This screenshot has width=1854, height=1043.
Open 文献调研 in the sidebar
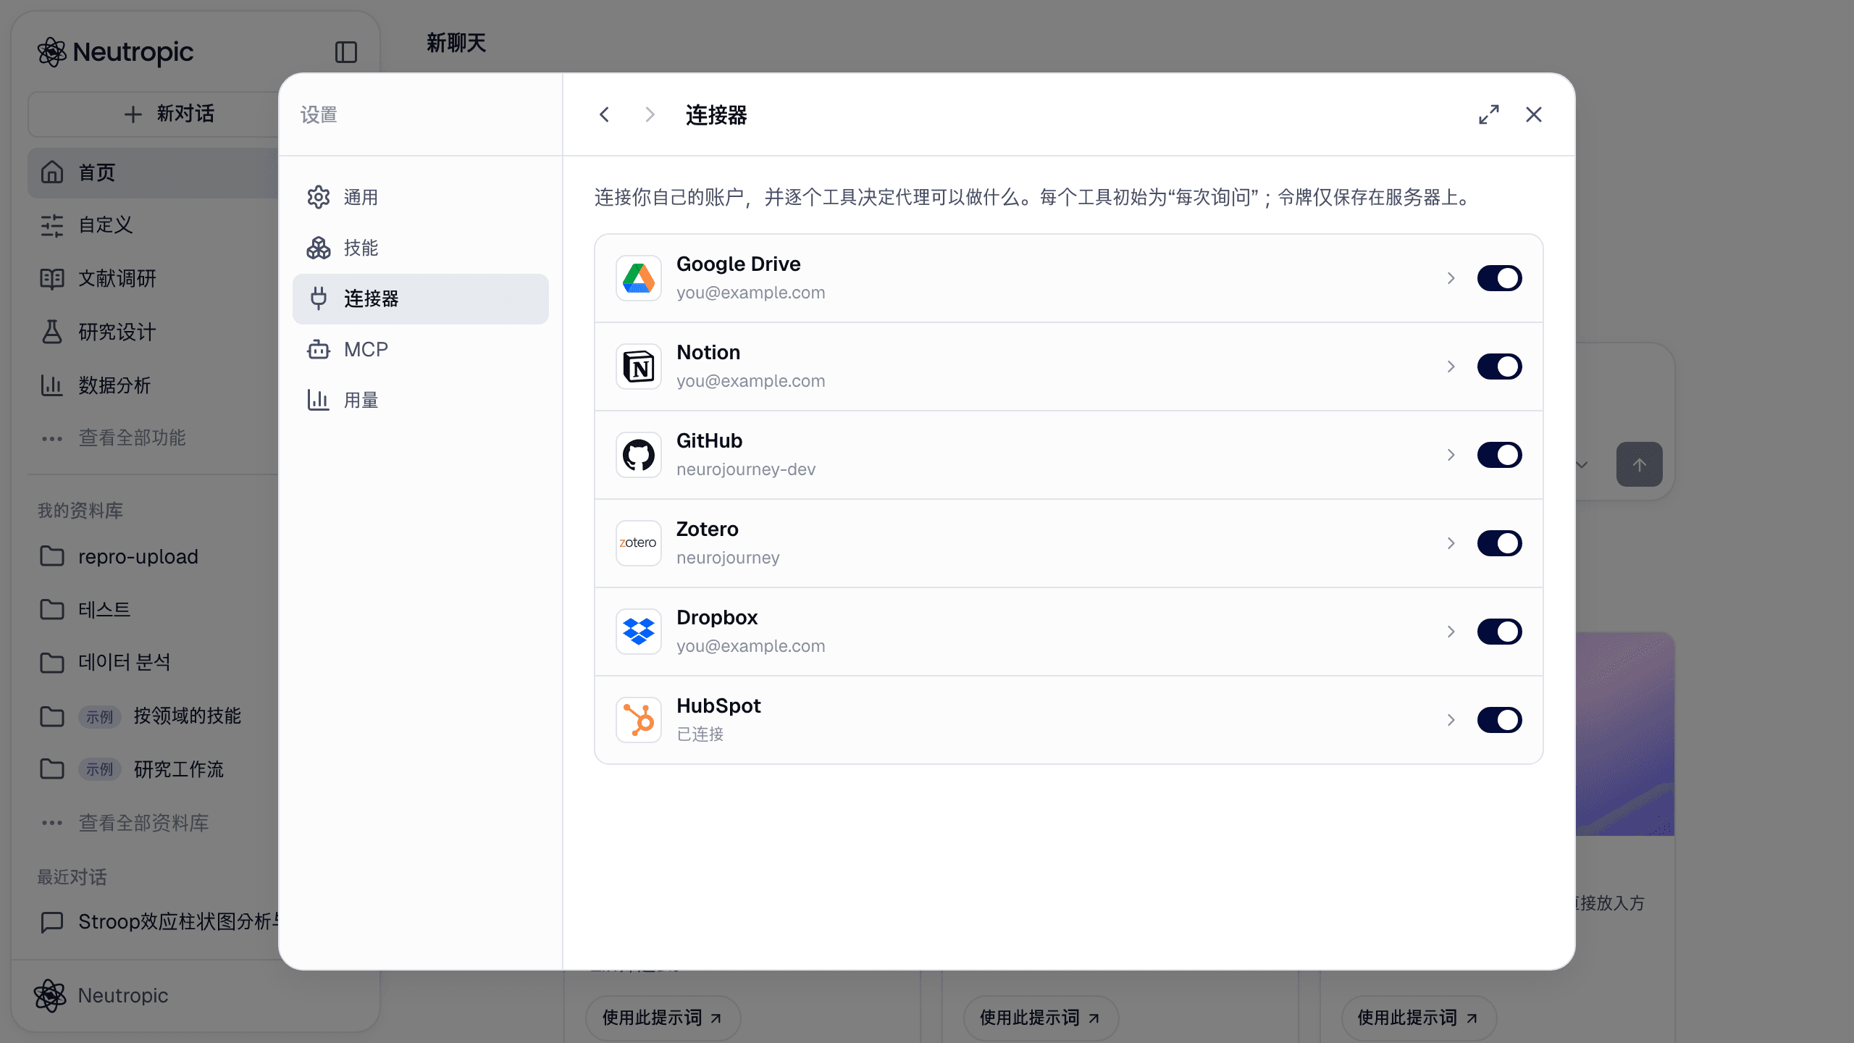(x=152, y=278)
